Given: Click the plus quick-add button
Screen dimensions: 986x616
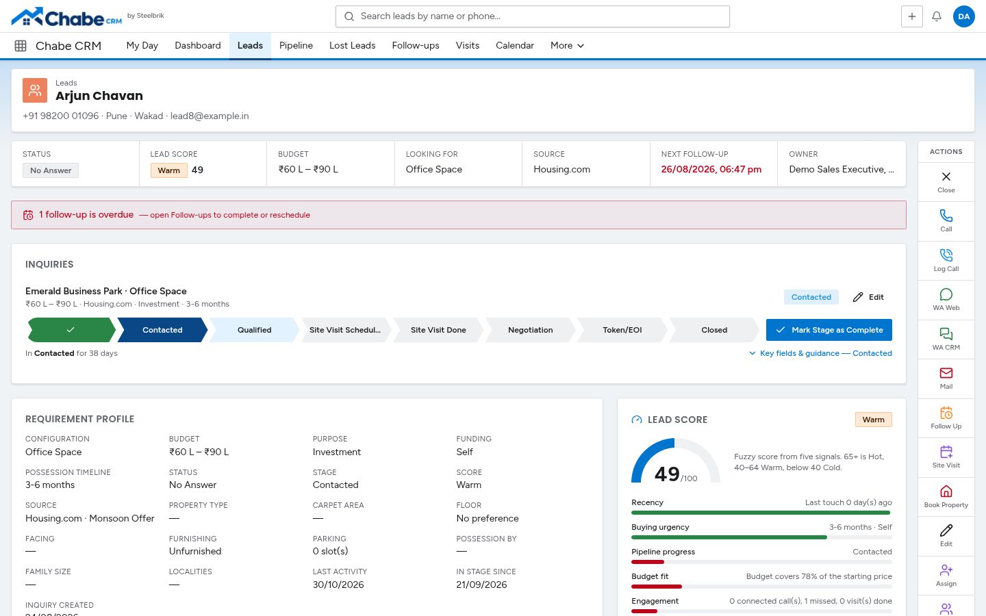Looking at the screenshot, I should tap(912, 16).
